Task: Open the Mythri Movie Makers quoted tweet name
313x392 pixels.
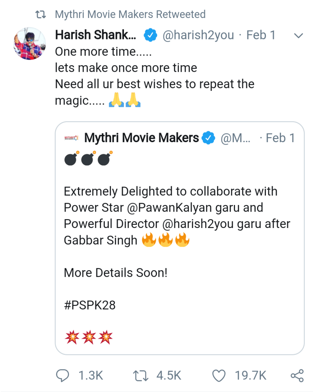Action: [142, 138]
